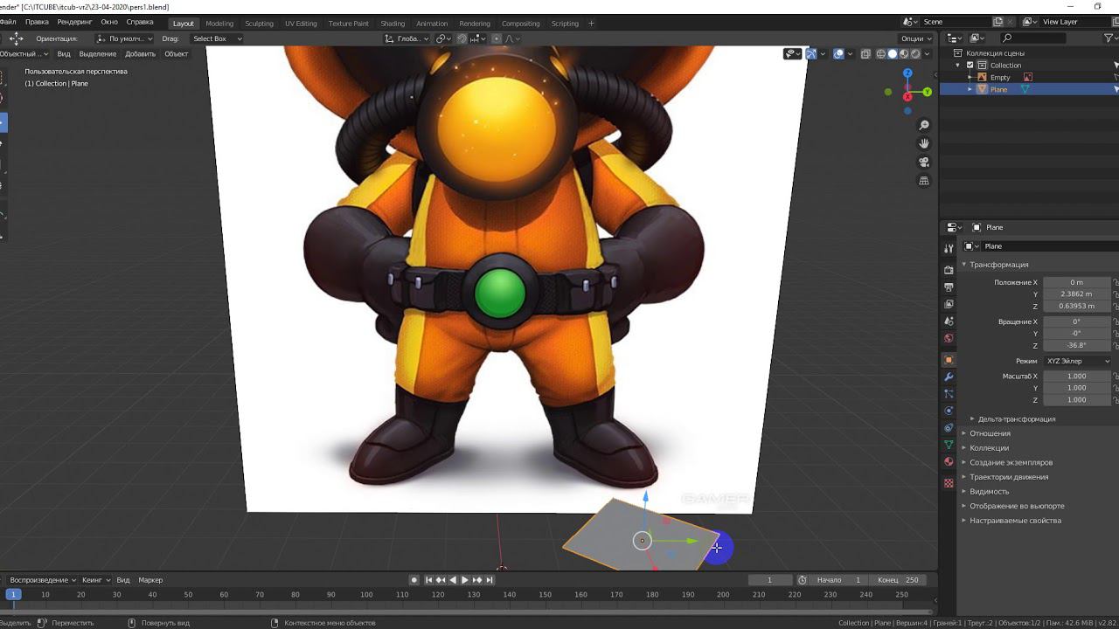Viewport: 1119px width, 629px height.
Task: Click the hand pan view icon
Action: tap(924, 143)
